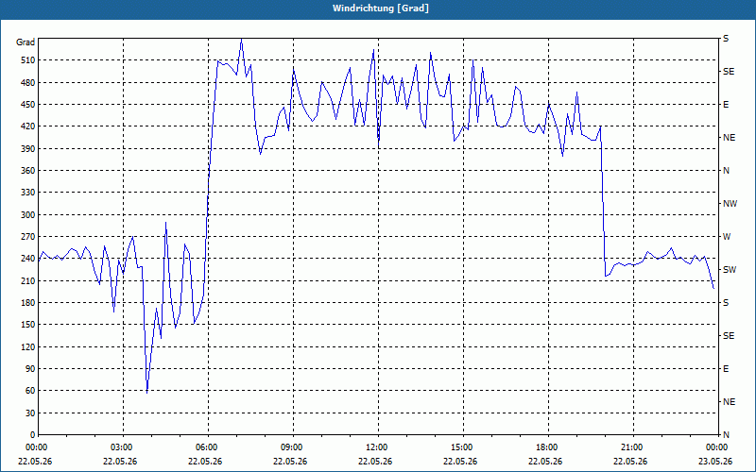756x472 pixels.
Task: Click the chart title "Windrichtung [Grad]"
Action: click(x=381, y=8)
